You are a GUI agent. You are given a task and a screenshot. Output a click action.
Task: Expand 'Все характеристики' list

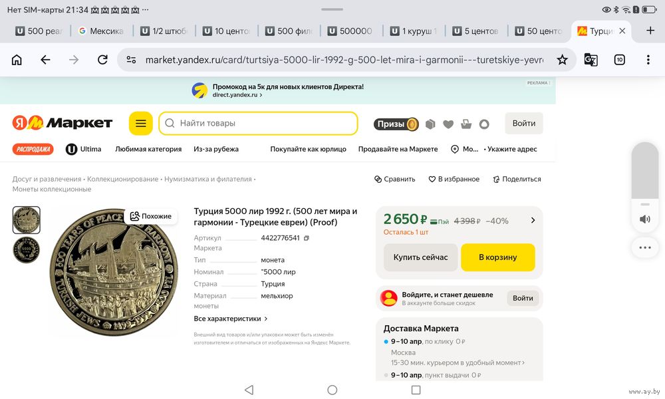point(231,319)
